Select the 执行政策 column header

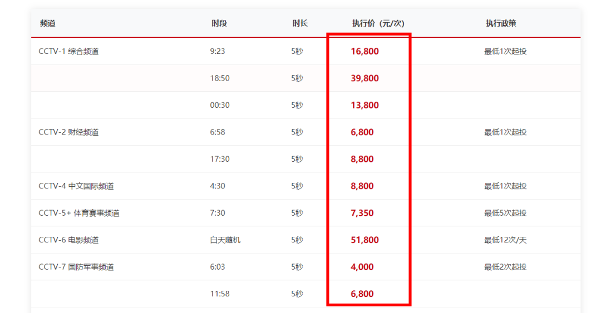(501, 23)
